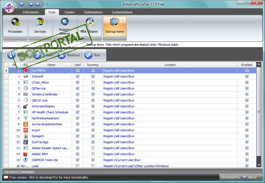This screenshot has height=183, width=265.
Task: Open the quick access toolbar dropdown
Action: click(x=47, y=4)
